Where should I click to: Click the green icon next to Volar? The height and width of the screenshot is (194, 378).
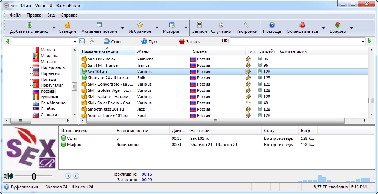[63, 138]
